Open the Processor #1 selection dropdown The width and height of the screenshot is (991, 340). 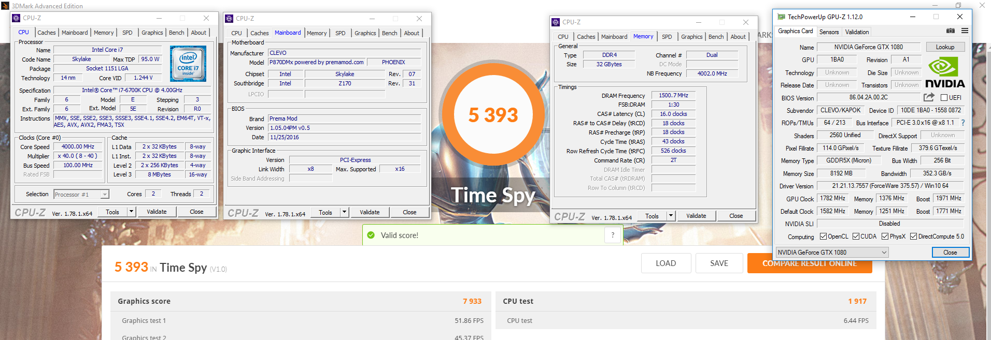click(x=81, y=195)
